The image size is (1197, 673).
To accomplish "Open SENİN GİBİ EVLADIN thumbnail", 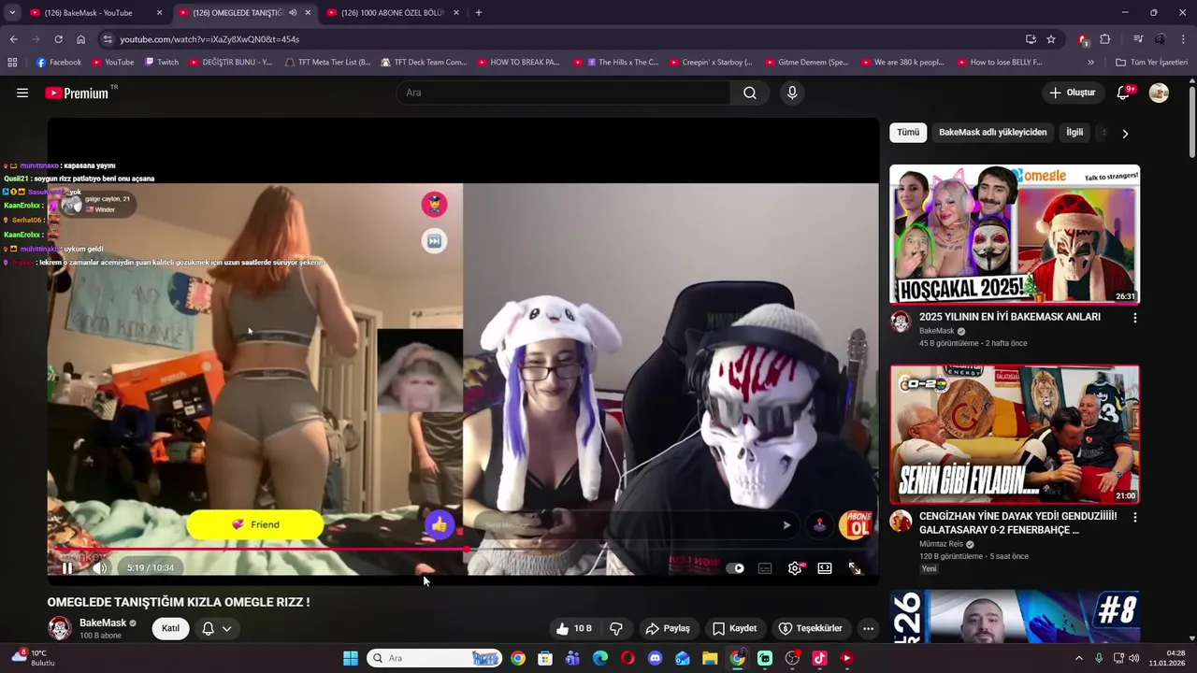I will point(1015,435).
